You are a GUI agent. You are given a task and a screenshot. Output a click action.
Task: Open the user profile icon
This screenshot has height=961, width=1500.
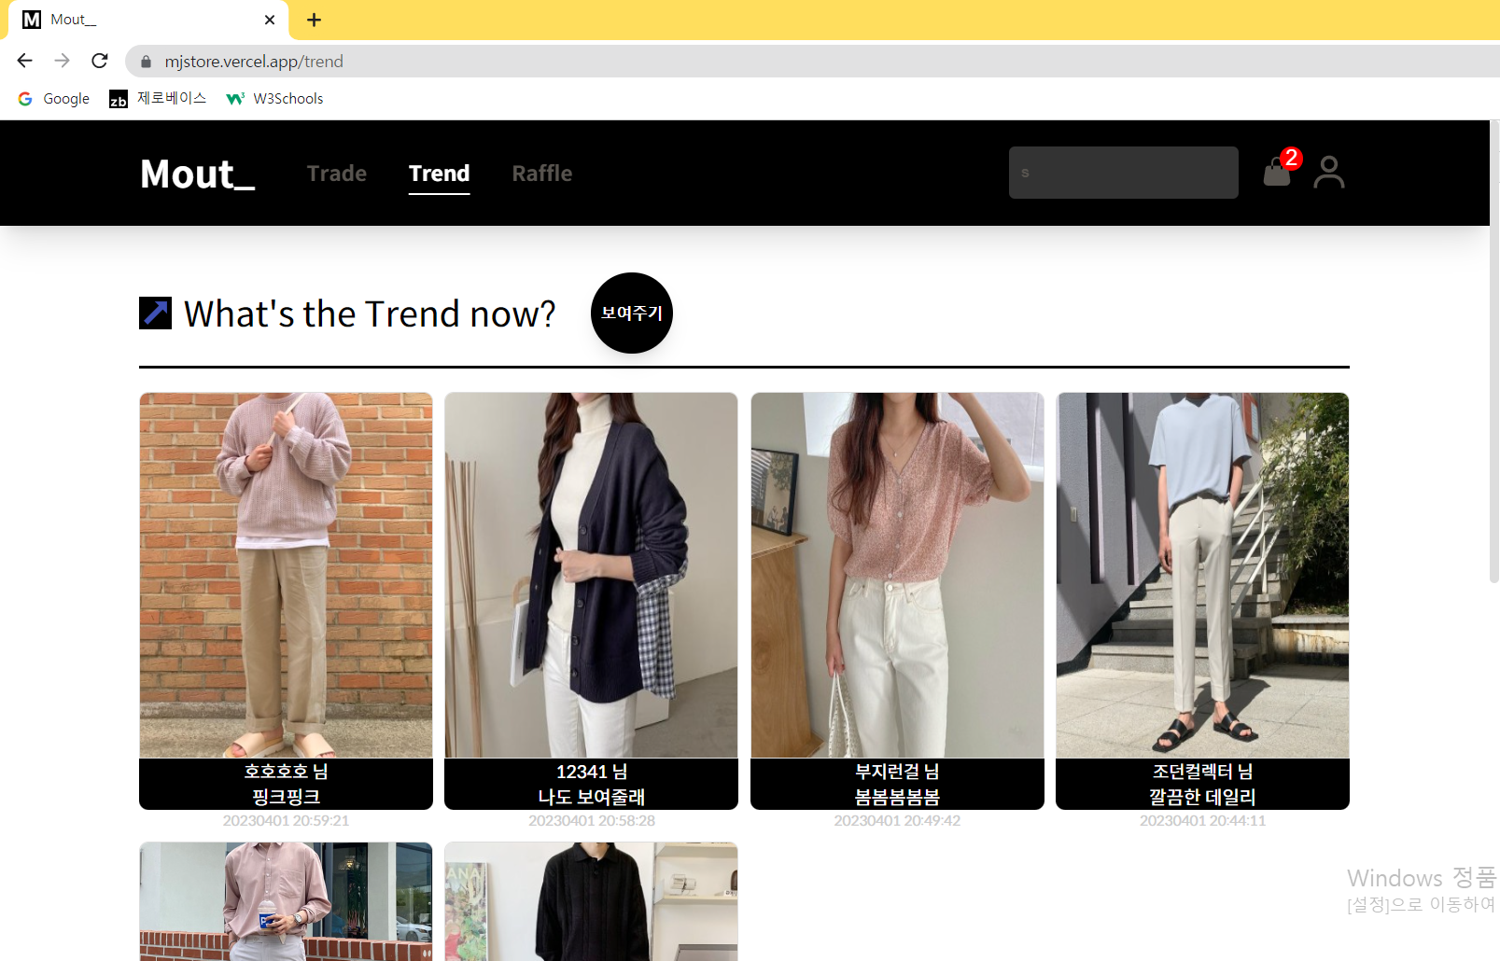pos(1329,173)
